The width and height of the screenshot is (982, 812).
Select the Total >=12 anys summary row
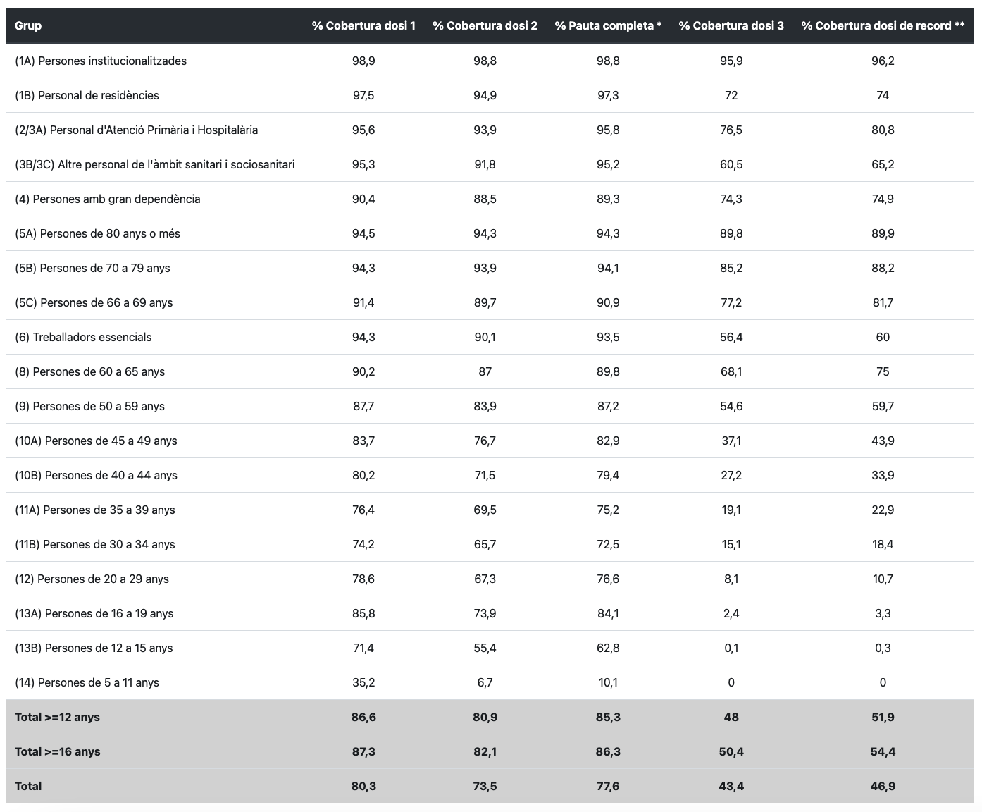pyautogui.click(x=490, y=717)
